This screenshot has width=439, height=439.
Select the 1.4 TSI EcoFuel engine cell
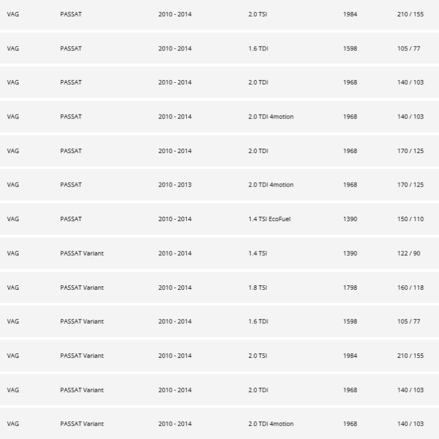pyautogui.click(x=269, y=219)
